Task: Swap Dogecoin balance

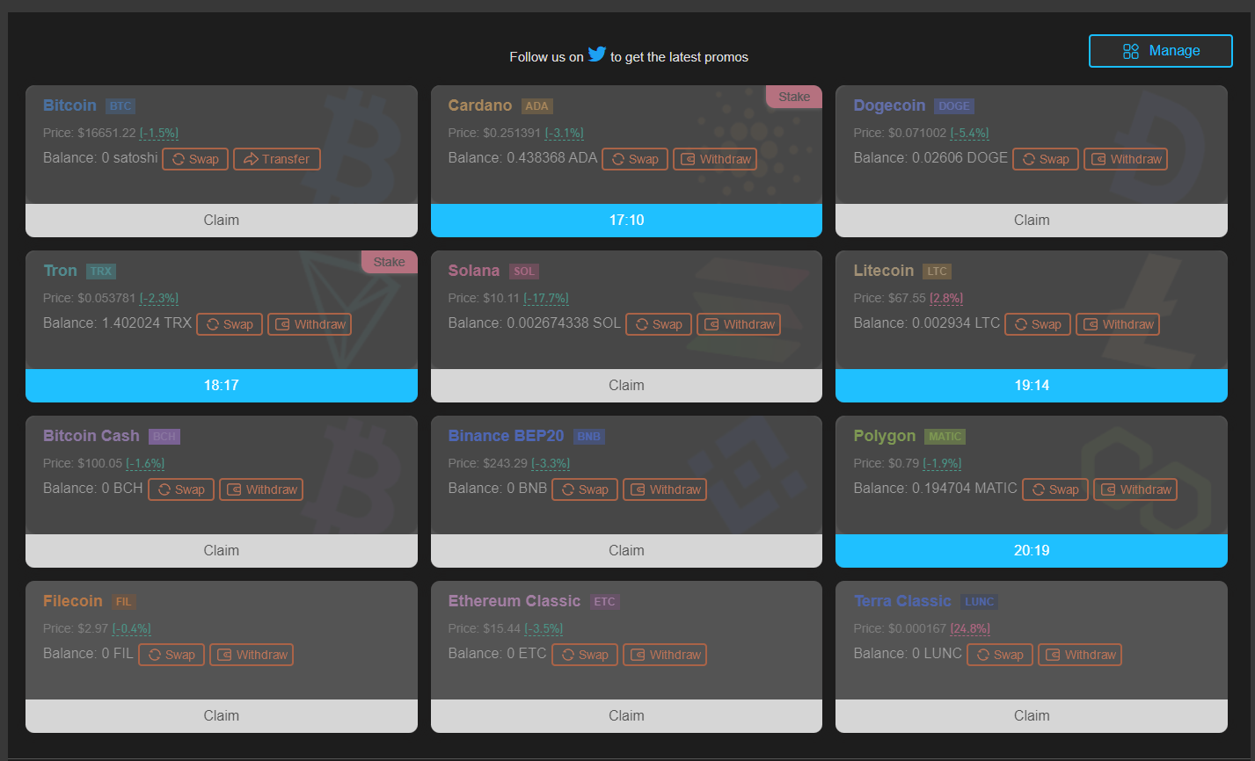Action: pyautogui.click(x=1046, y=159)
